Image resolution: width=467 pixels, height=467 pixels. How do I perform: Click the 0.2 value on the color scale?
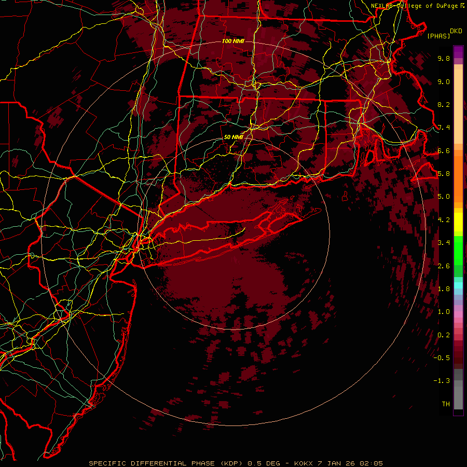tap(444, 335)
